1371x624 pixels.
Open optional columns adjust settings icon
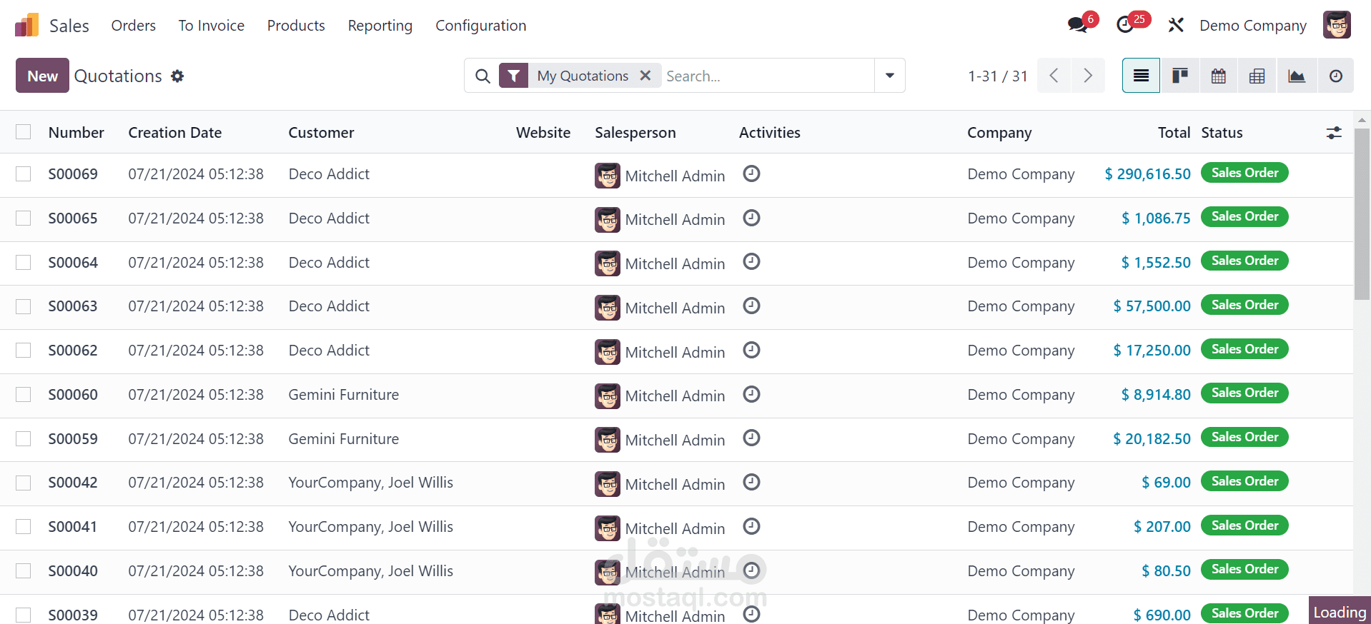tap(1334, 133)
